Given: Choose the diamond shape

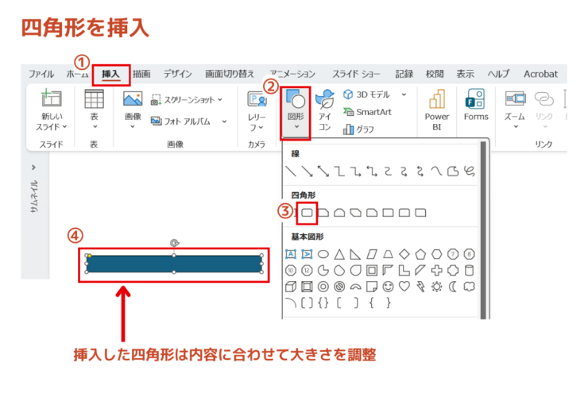Looking at the screenshot, I should click(404, 254).
